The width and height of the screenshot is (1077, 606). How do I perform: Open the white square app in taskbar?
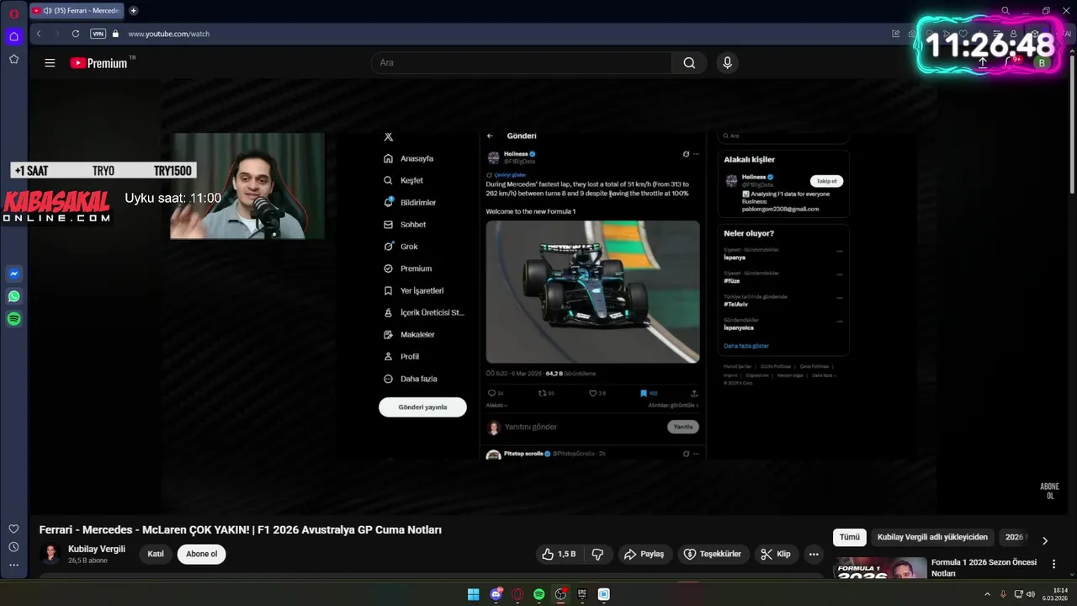pyautogui.click(x=603, y=594)
